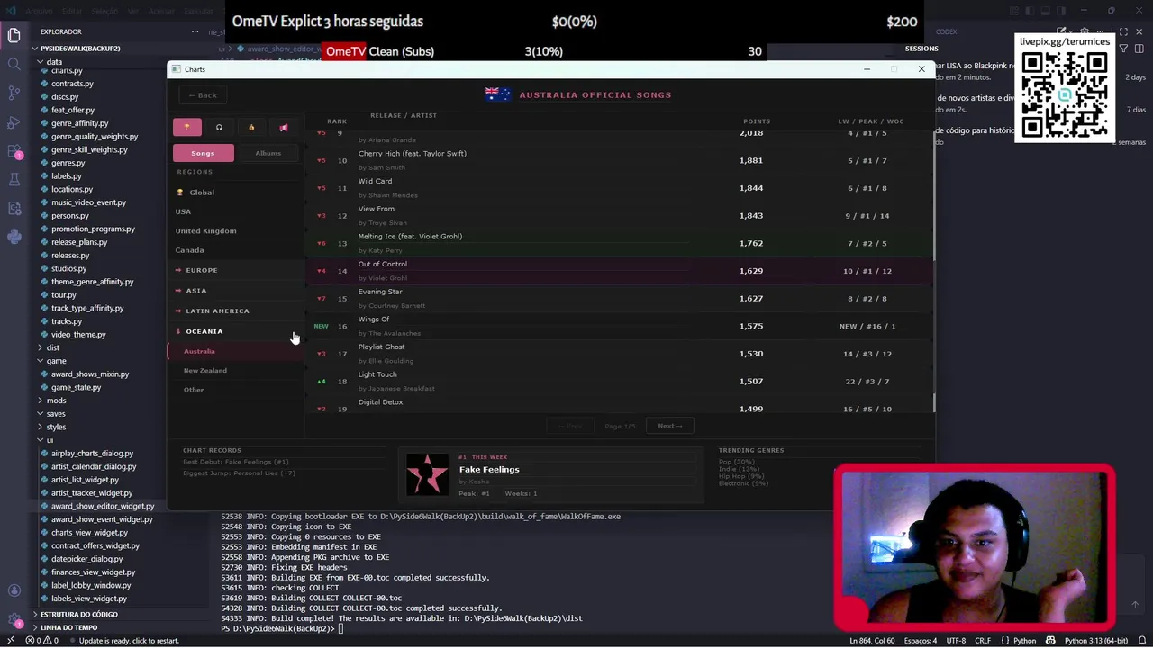1153x648 pixels.
Task: Click cursor position 'Ln 864, Col 60'
Action: 872,641
